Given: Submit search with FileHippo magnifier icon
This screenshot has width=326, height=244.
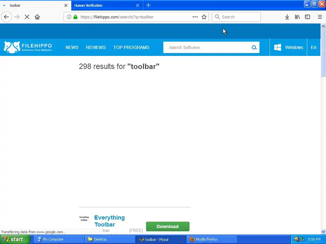Looking at the screenshot, I should (x=254, y=47).
